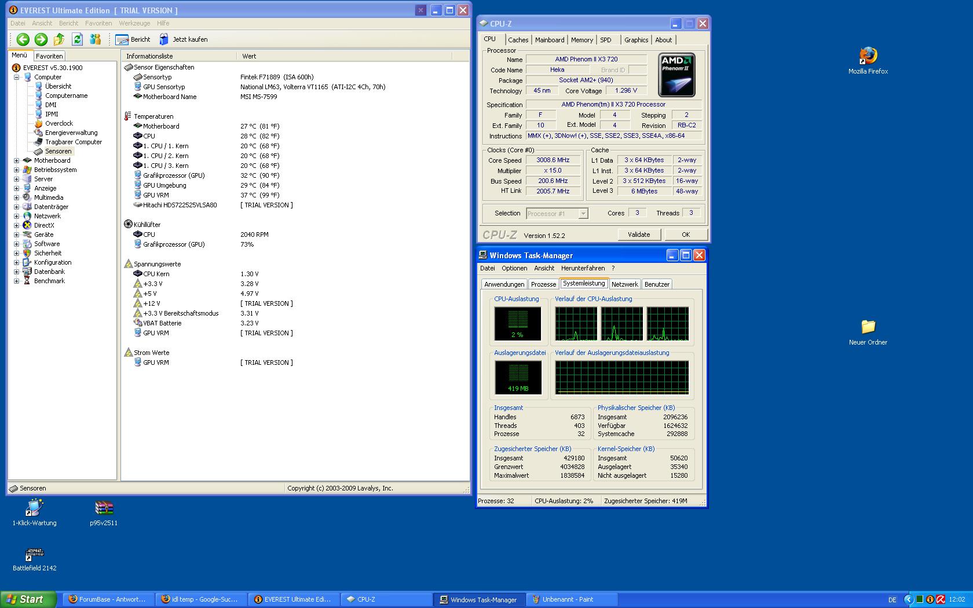Select the 1-Klick-Wartung desktop icon
973x608 pixels.
35,513
